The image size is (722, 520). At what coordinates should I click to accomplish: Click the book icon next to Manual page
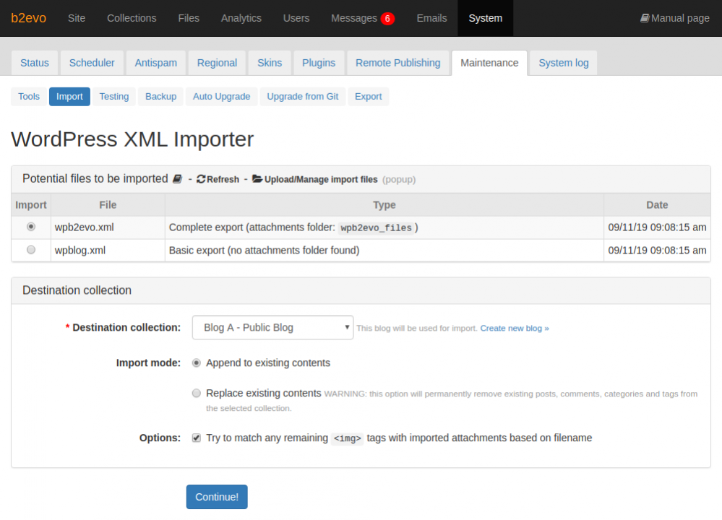tap(645, 18)
